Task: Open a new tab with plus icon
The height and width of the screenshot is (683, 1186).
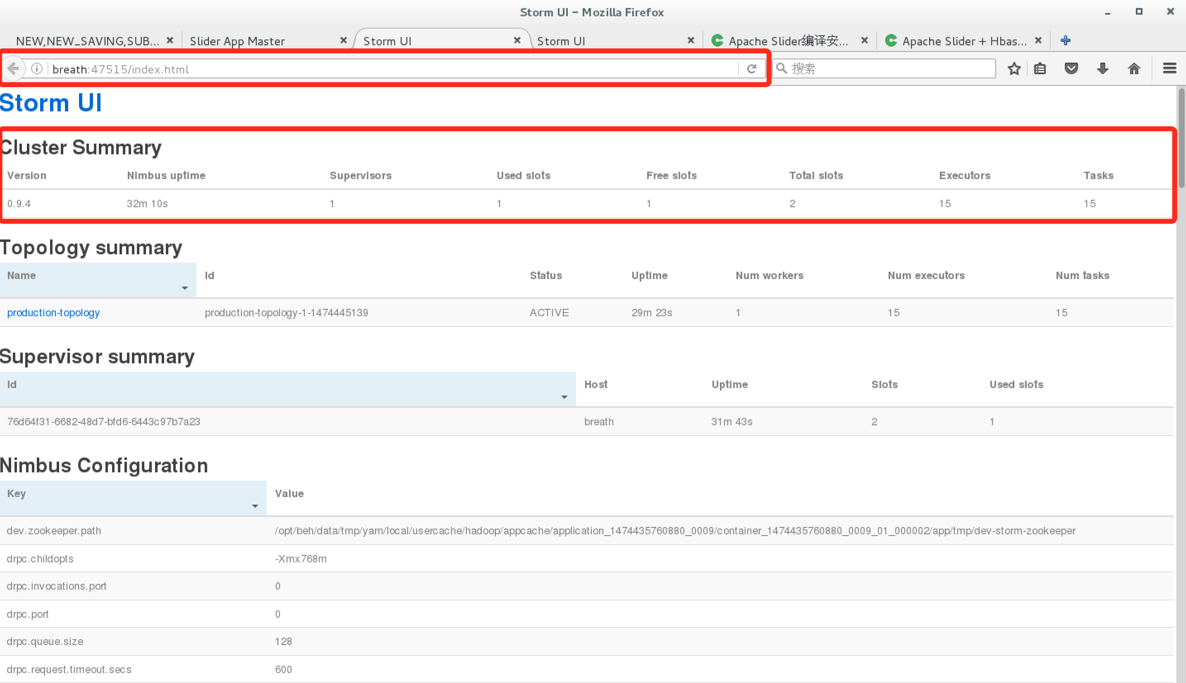Action: [1065, 41]
